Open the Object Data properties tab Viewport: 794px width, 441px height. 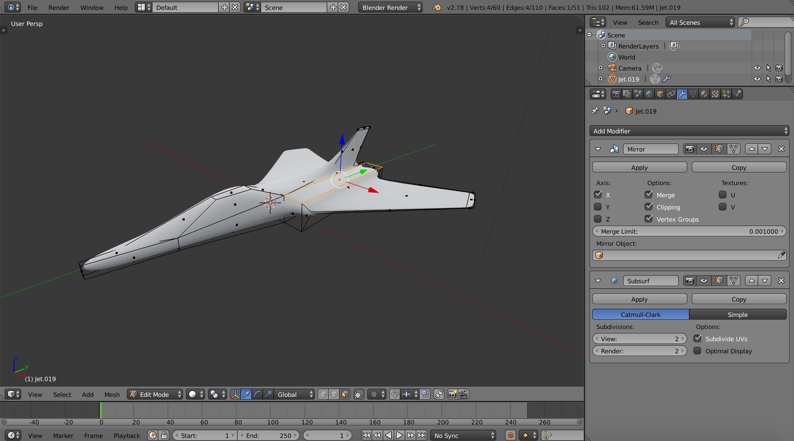coord(693,94)
